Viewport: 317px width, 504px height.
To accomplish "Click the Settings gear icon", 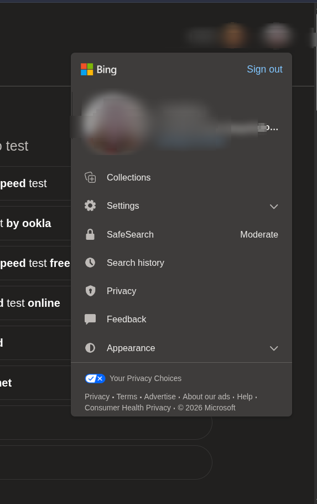I will (90, 205).
